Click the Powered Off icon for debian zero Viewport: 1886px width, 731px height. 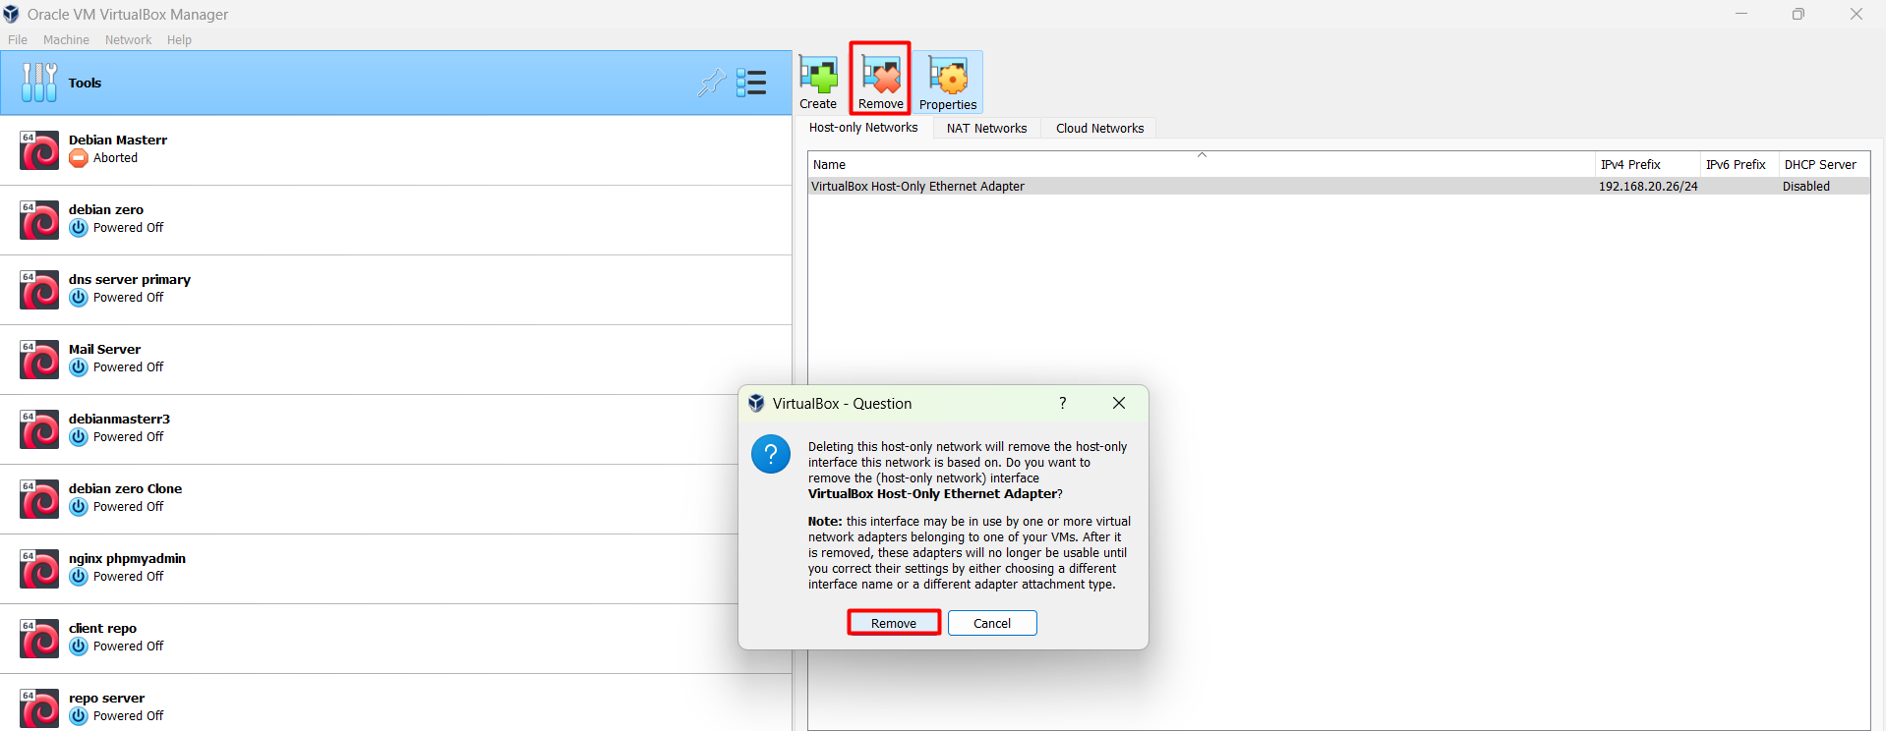pos(79,228)
